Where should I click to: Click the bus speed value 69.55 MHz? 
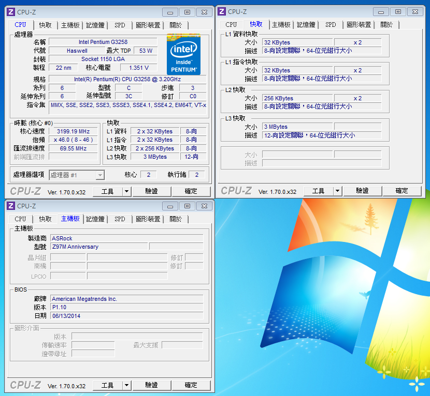click(x=73, y=148)
